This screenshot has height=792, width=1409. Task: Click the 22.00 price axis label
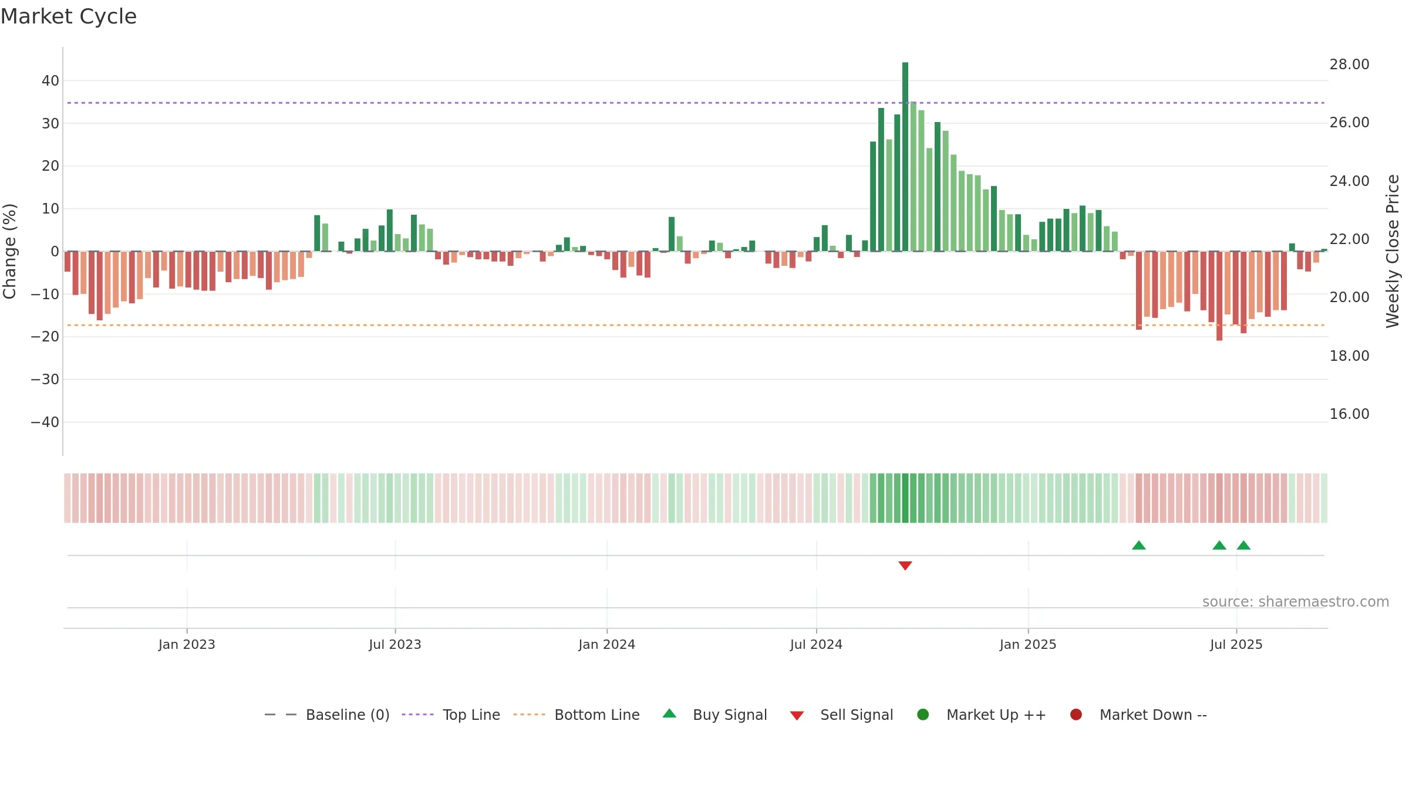pos(1349,239)
